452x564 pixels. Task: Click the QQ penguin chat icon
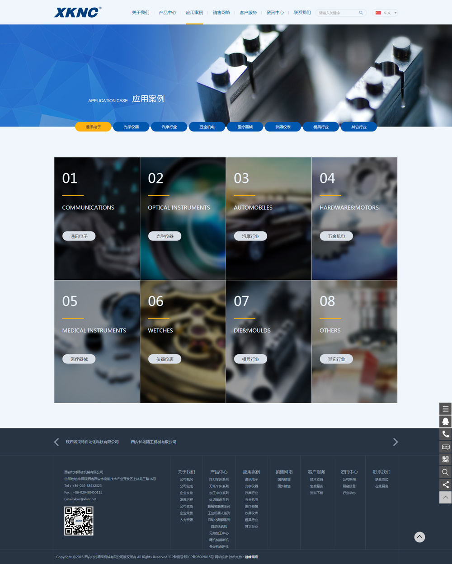pyautogui.click(x=445, y=422)
